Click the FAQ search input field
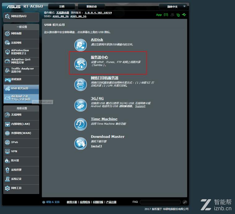 point(160,202)
